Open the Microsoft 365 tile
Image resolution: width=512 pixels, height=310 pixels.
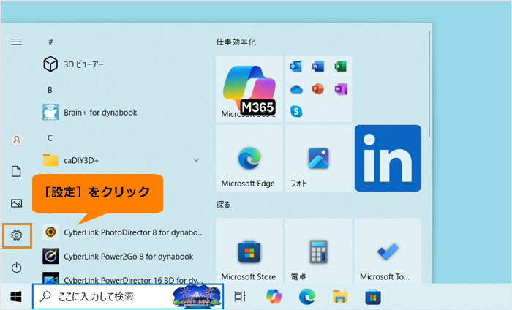pyautogui.click(x=249, y=88)
